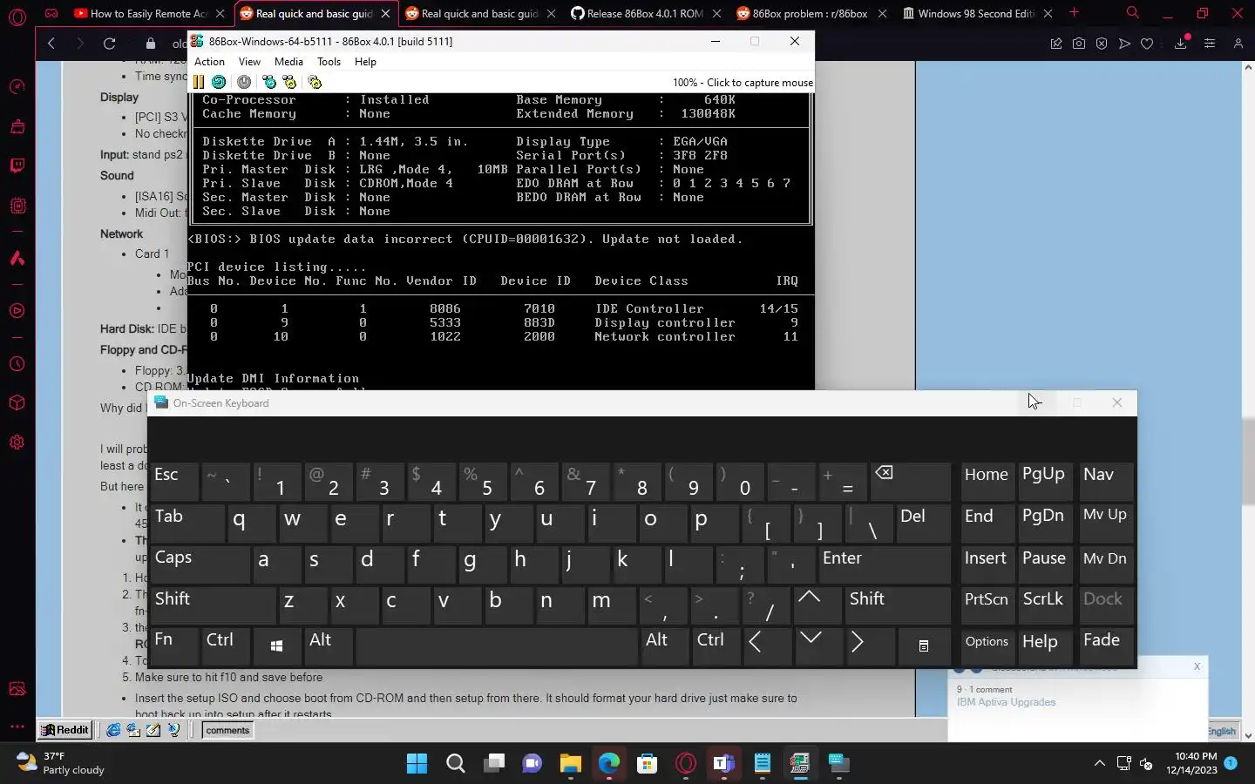The width and height of the screenshot is (1255, 784).
Task: Open a new browser tab with plus
Action: 1075,13
